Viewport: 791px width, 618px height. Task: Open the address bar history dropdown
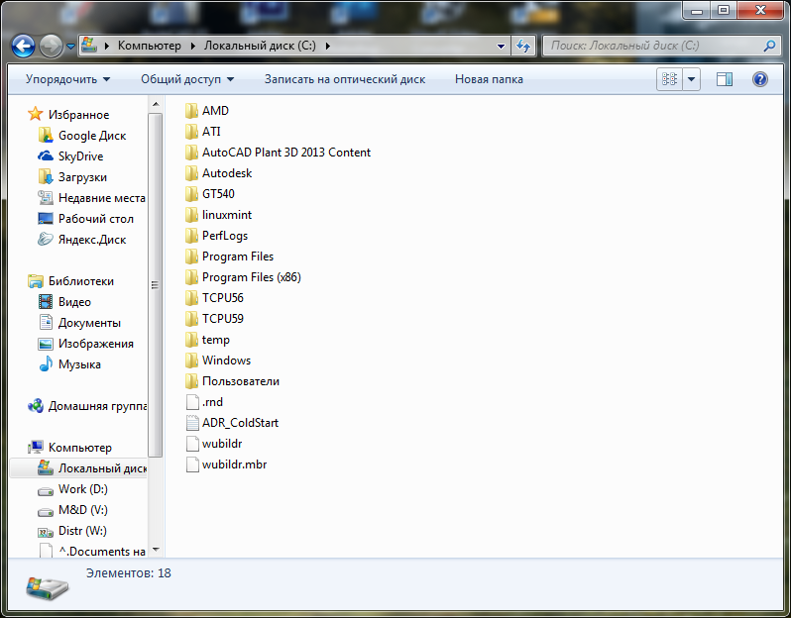click(x=501, y=46)
